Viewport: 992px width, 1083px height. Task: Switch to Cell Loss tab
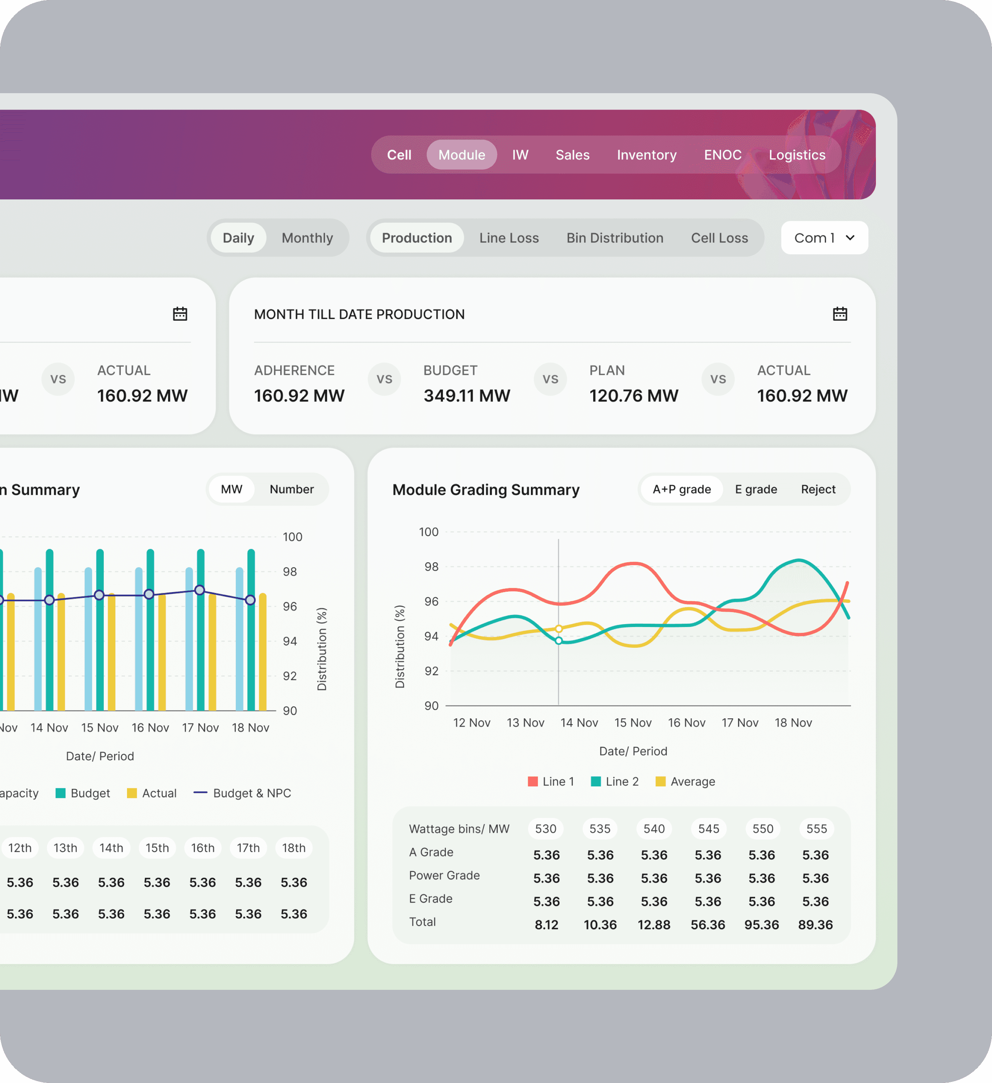[x=719, y=238]
